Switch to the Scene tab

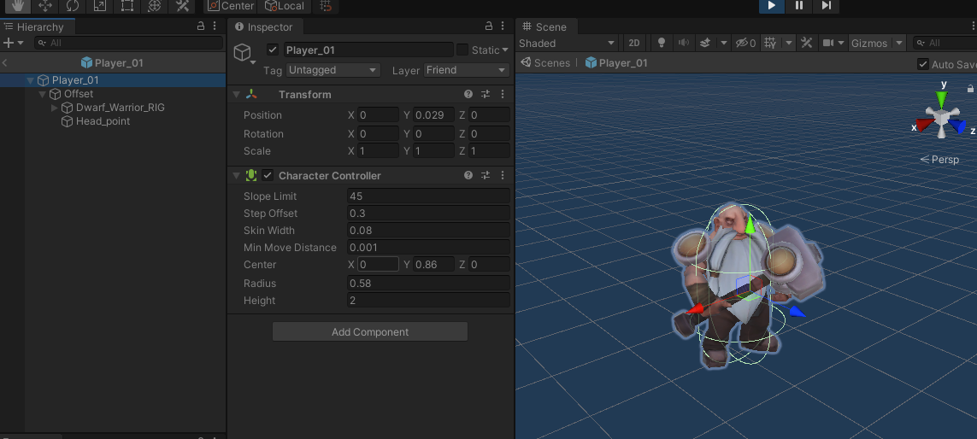coord(545,26)
